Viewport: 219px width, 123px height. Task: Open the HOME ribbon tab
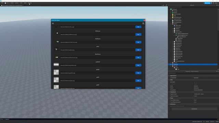(x=12, y=3)
